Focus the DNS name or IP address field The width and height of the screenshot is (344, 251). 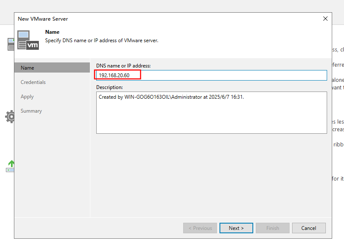(211, 75)
